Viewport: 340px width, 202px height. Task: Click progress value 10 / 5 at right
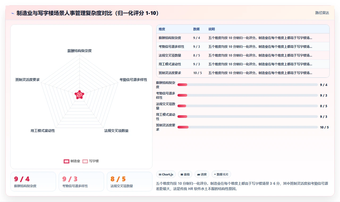[324, 127]
